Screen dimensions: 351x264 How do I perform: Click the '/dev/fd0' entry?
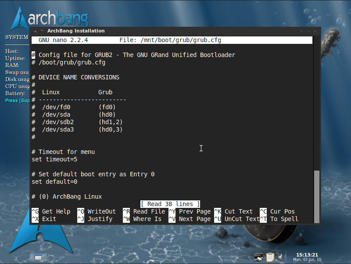[56, 107]
